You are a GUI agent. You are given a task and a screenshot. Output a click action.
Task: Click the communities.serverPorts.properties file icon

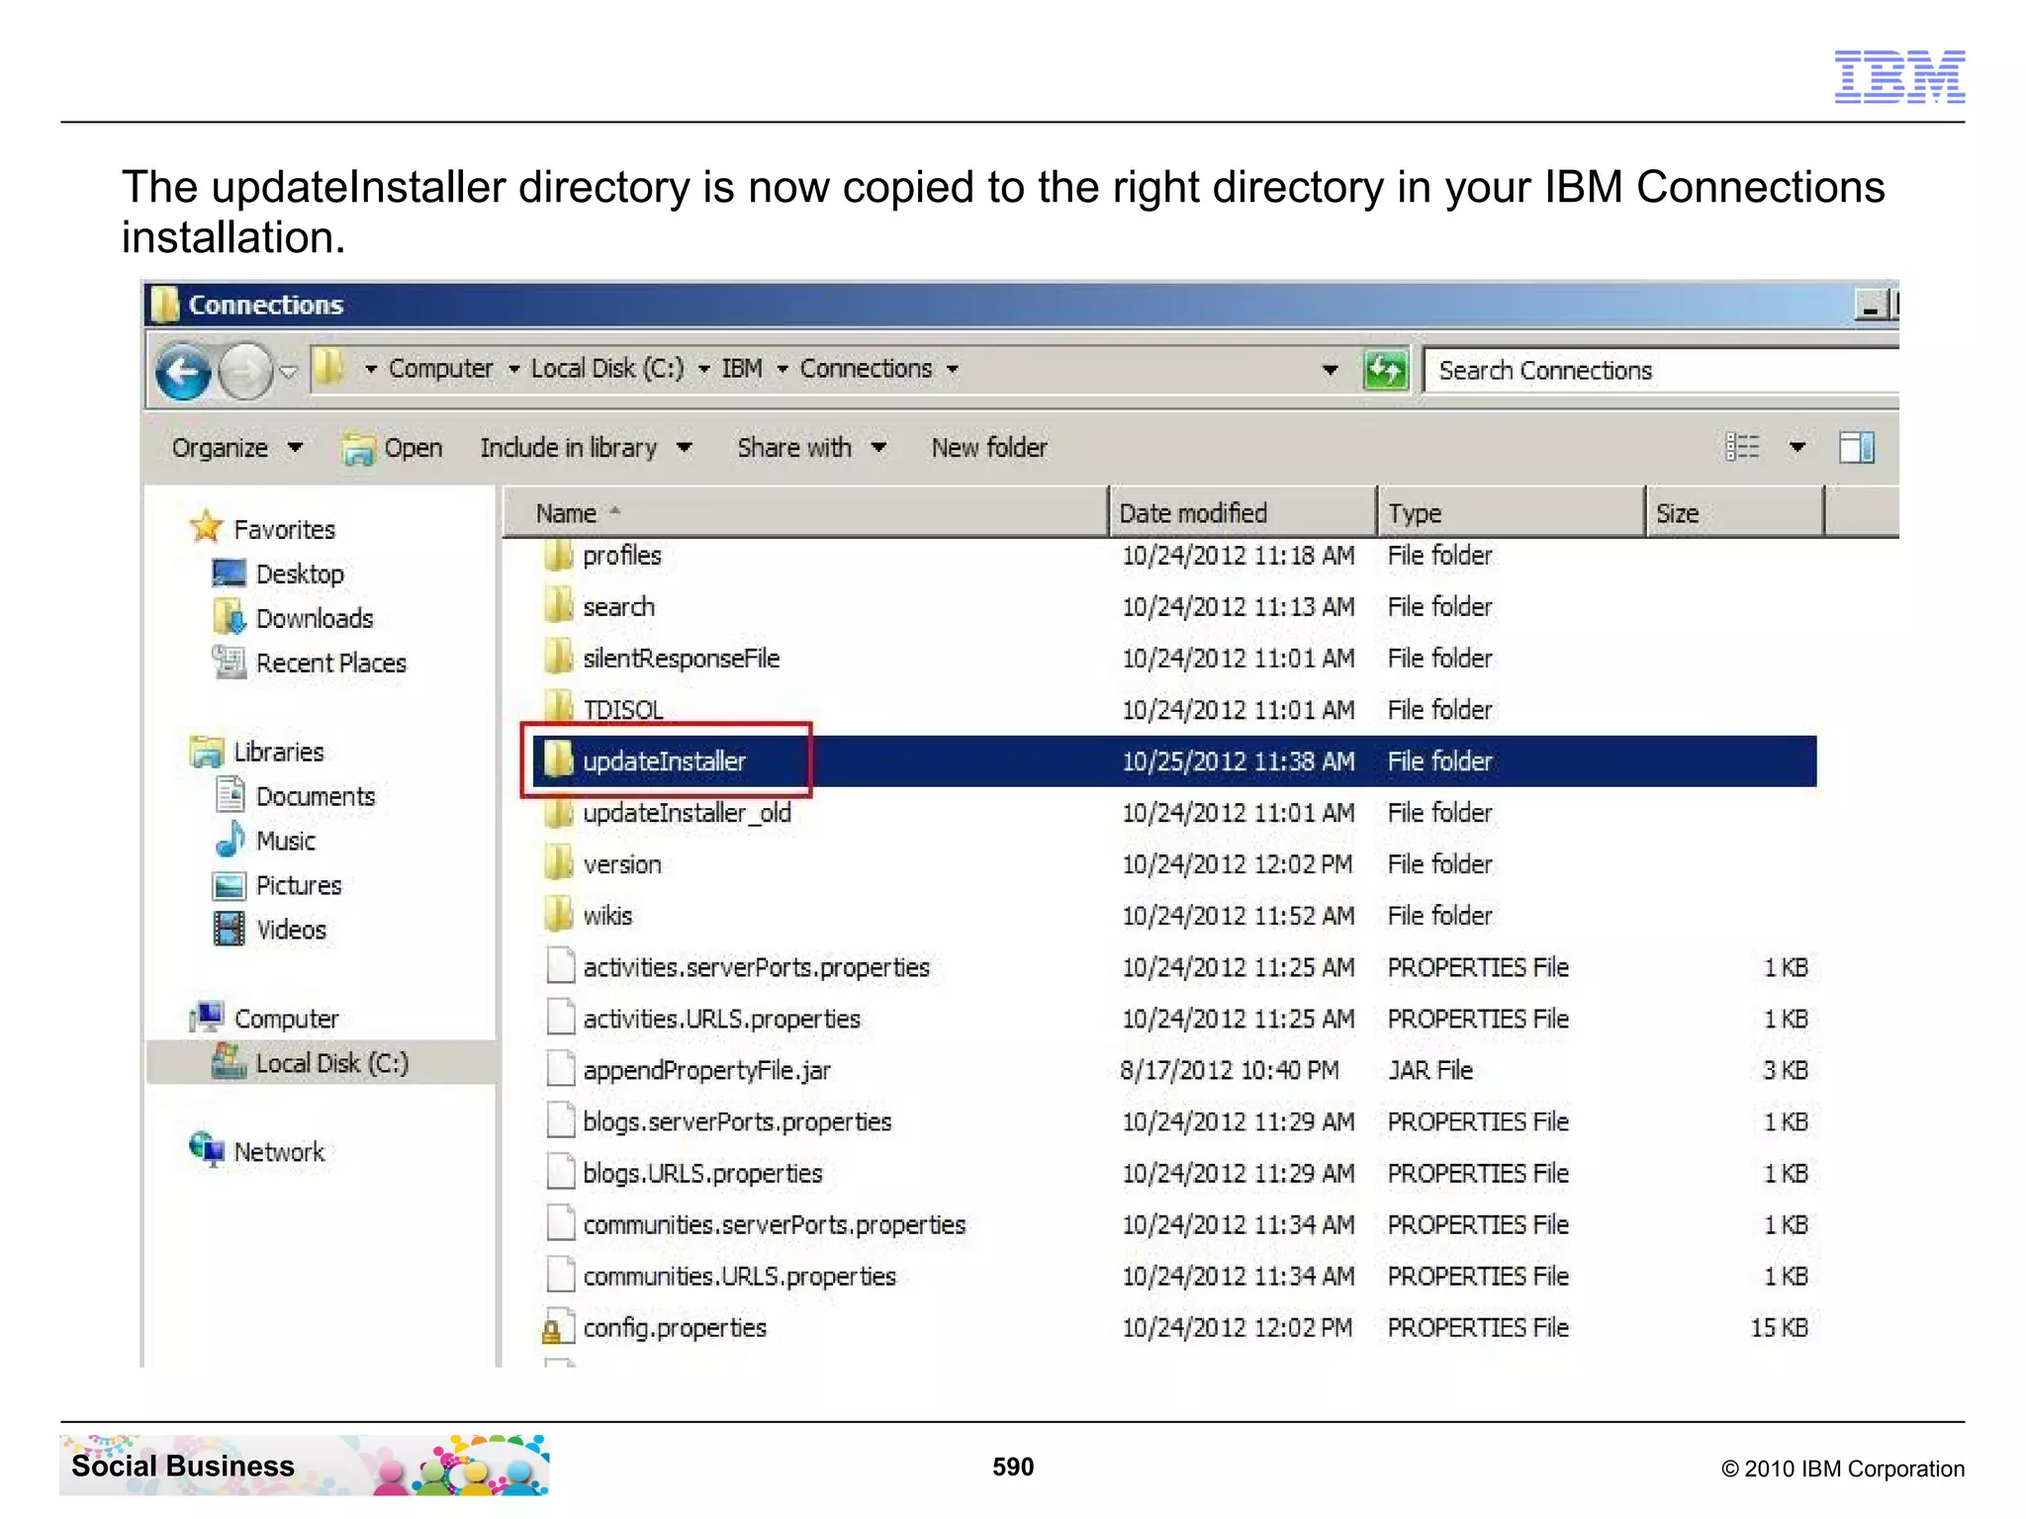561,1223
